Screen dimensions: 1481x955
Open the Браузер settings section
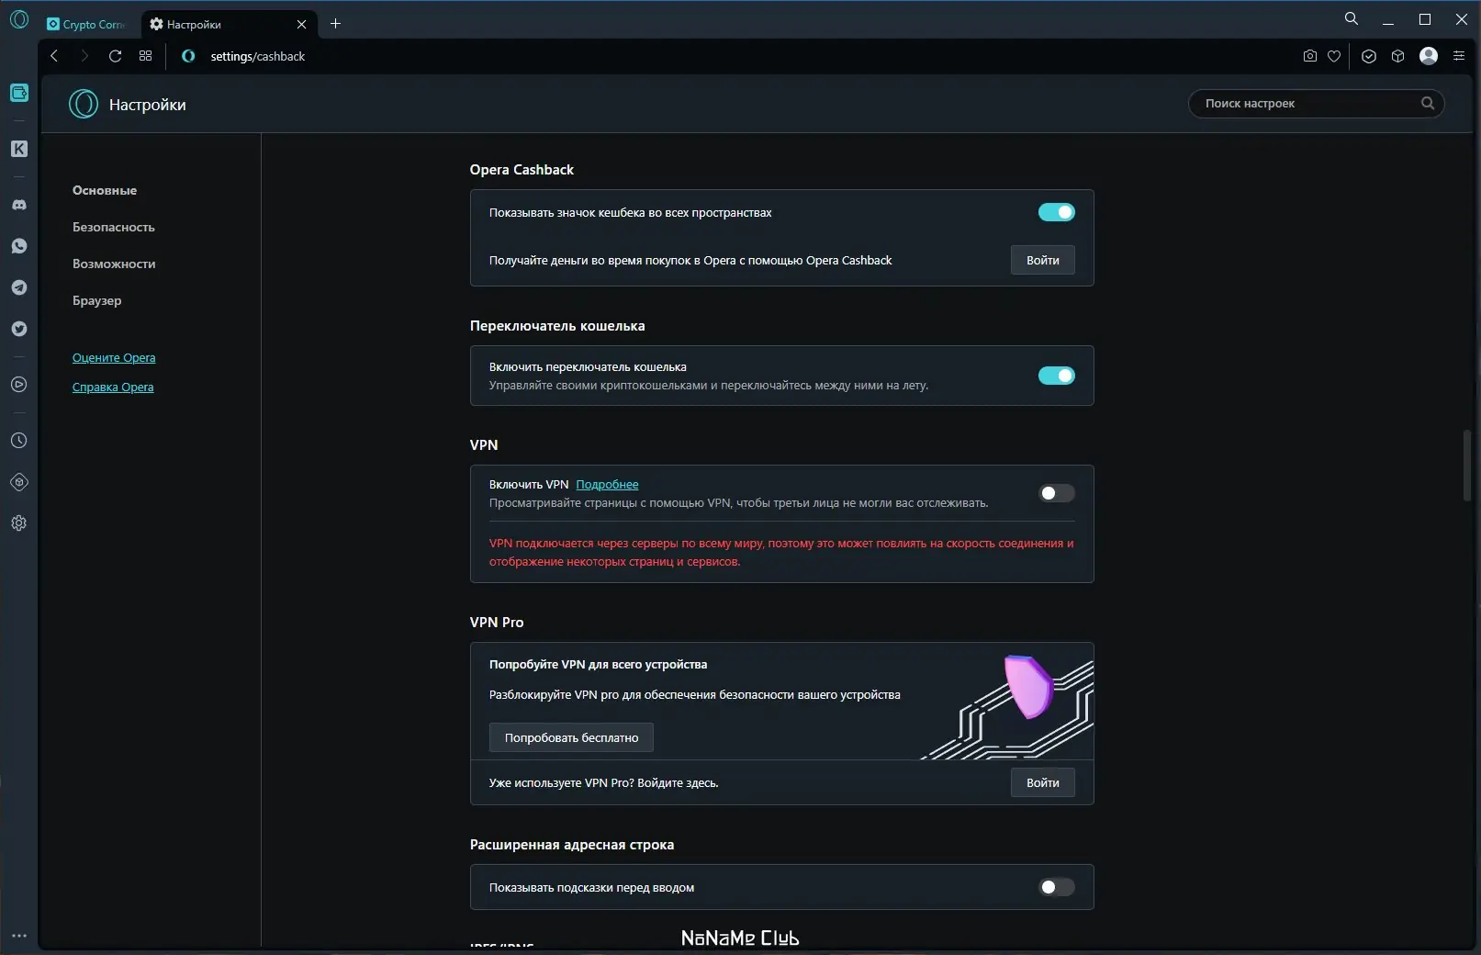[97, 300]
